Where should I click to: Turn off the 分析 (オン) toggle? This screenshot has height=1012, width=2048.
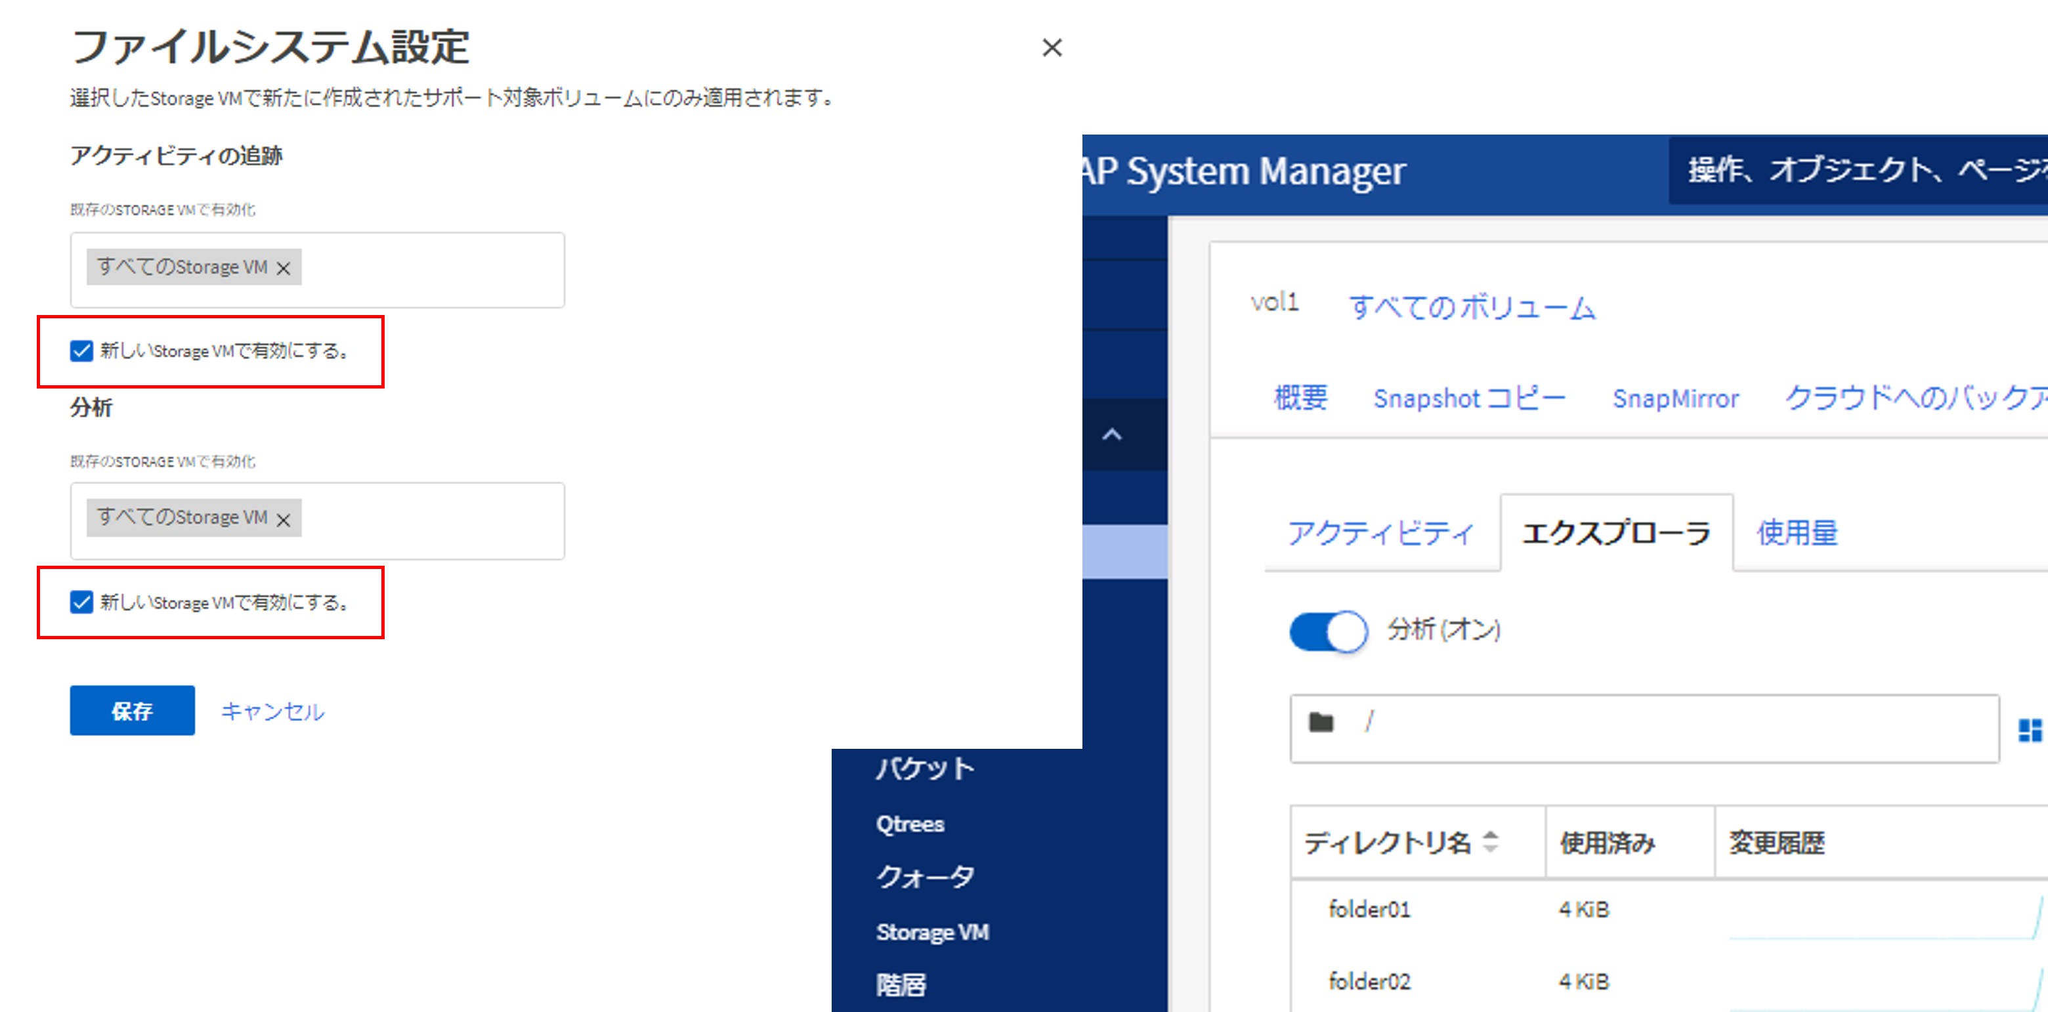pos(1328,631)
